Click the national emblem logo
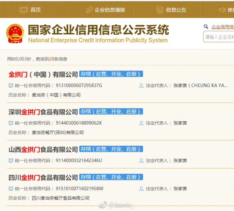Image resolution: width=234 pixels, height=211 pixels. click(x=15, y=34)
